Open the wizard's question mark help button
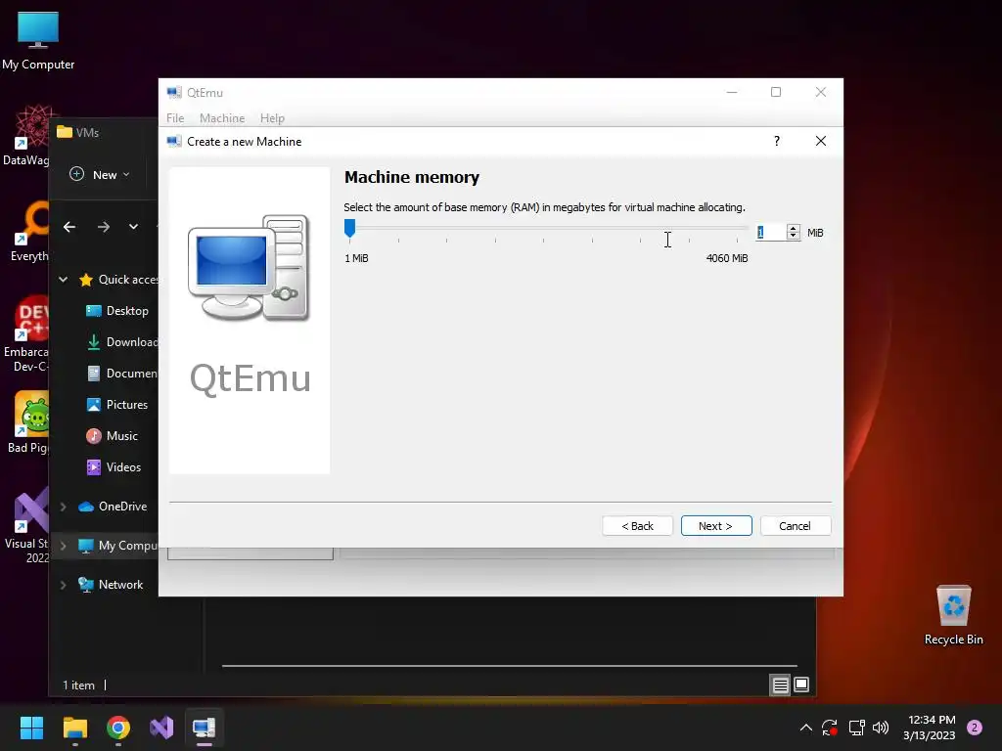 pos(776,141)
